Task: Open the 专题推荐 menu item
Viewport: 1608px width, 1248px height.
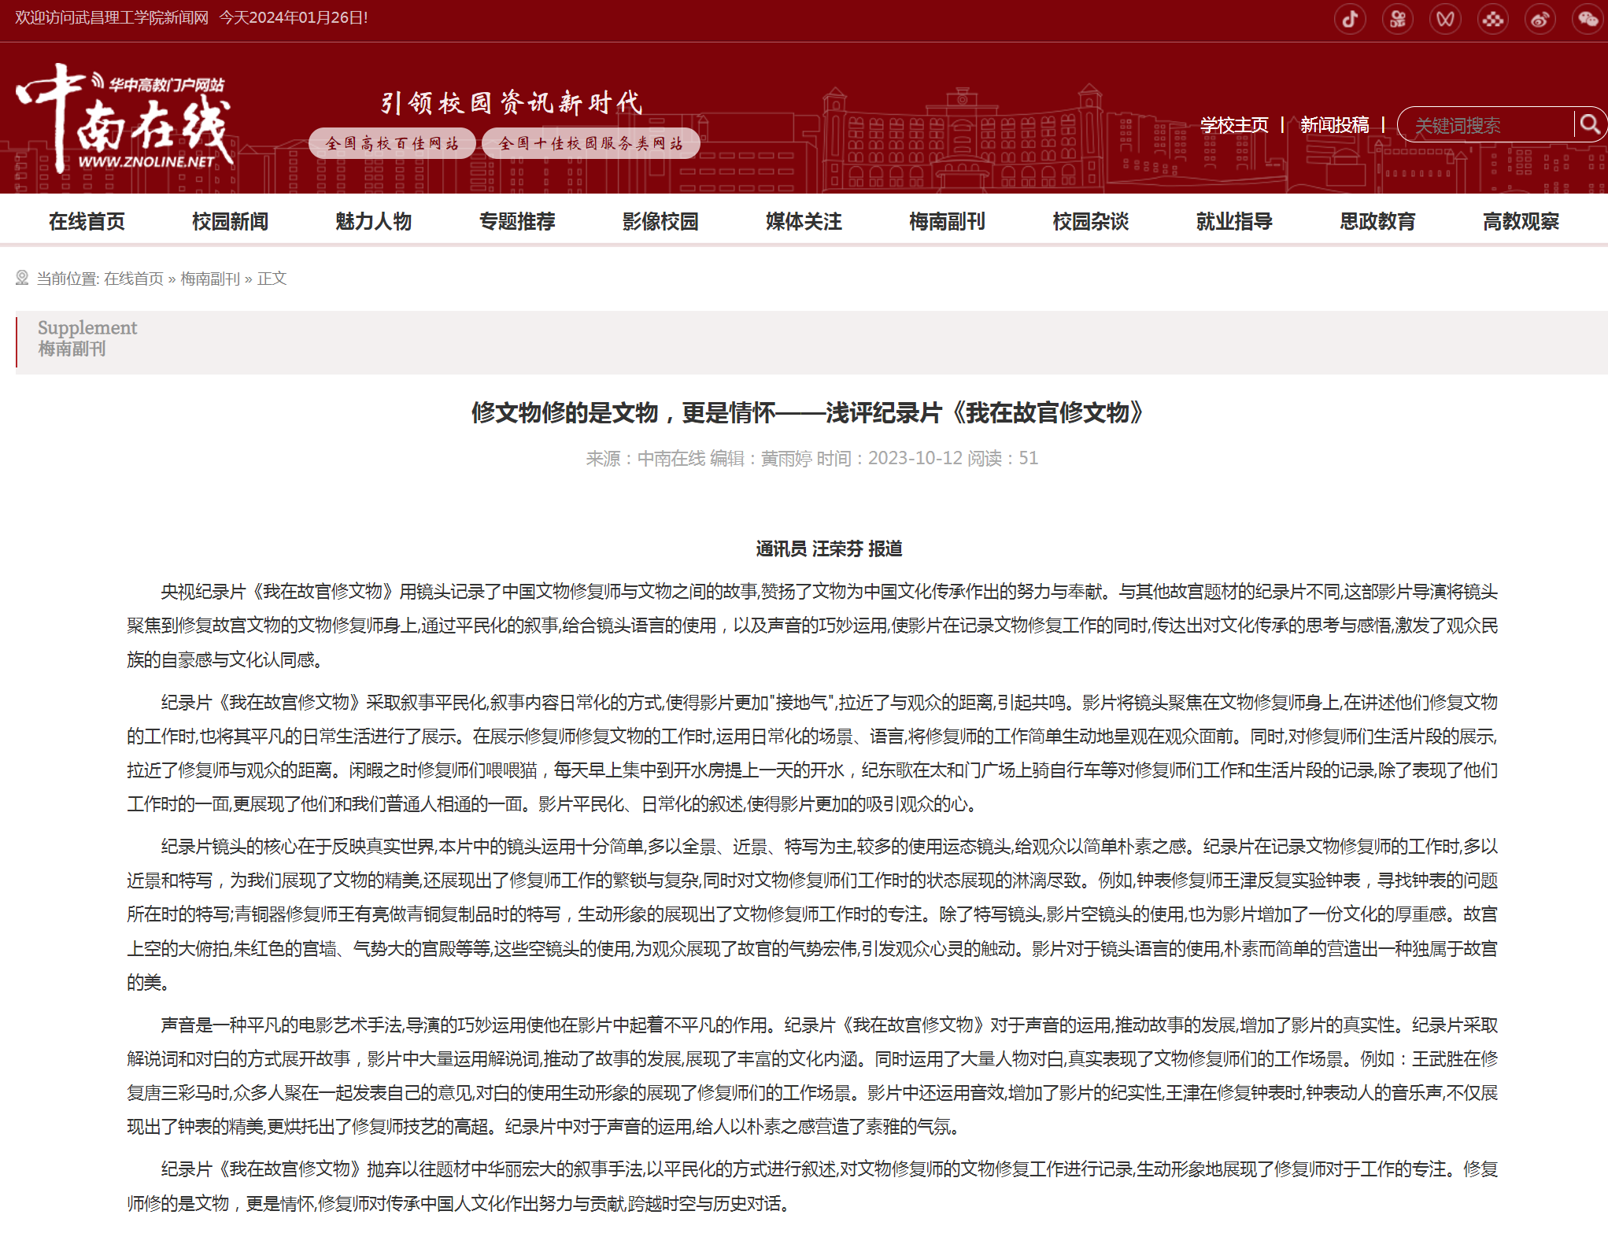Action: 517,221
